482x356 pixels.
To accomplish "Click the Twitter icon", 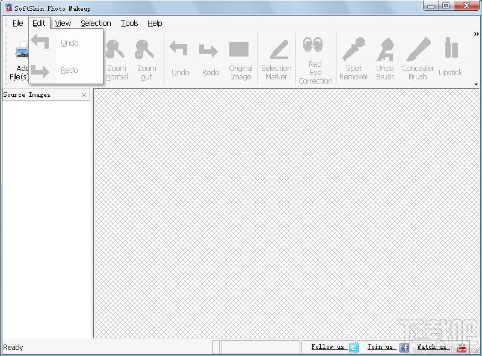I will pos(353,348).
